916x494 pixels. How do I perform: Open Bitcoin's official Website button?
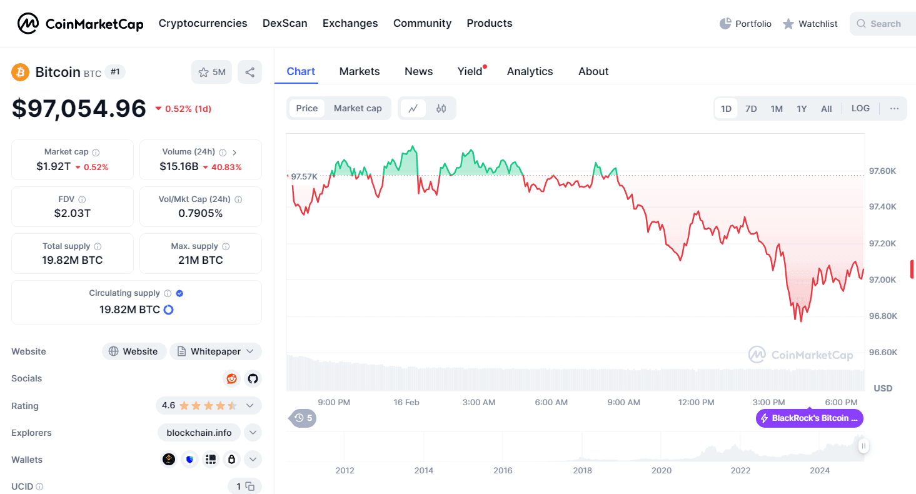click(x=134, y=351)
